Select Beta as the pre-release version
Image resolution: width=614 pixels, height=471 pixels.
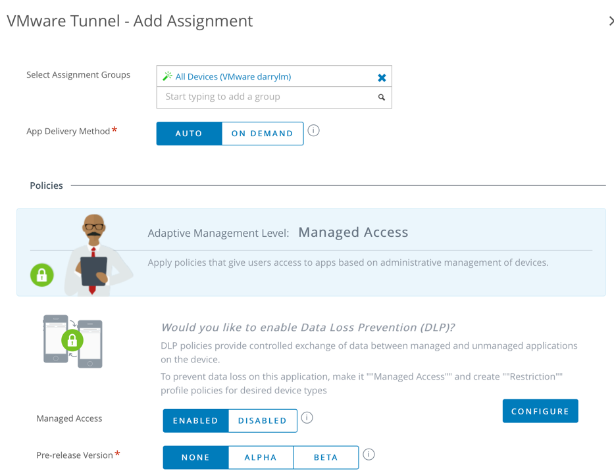[326, 457]
